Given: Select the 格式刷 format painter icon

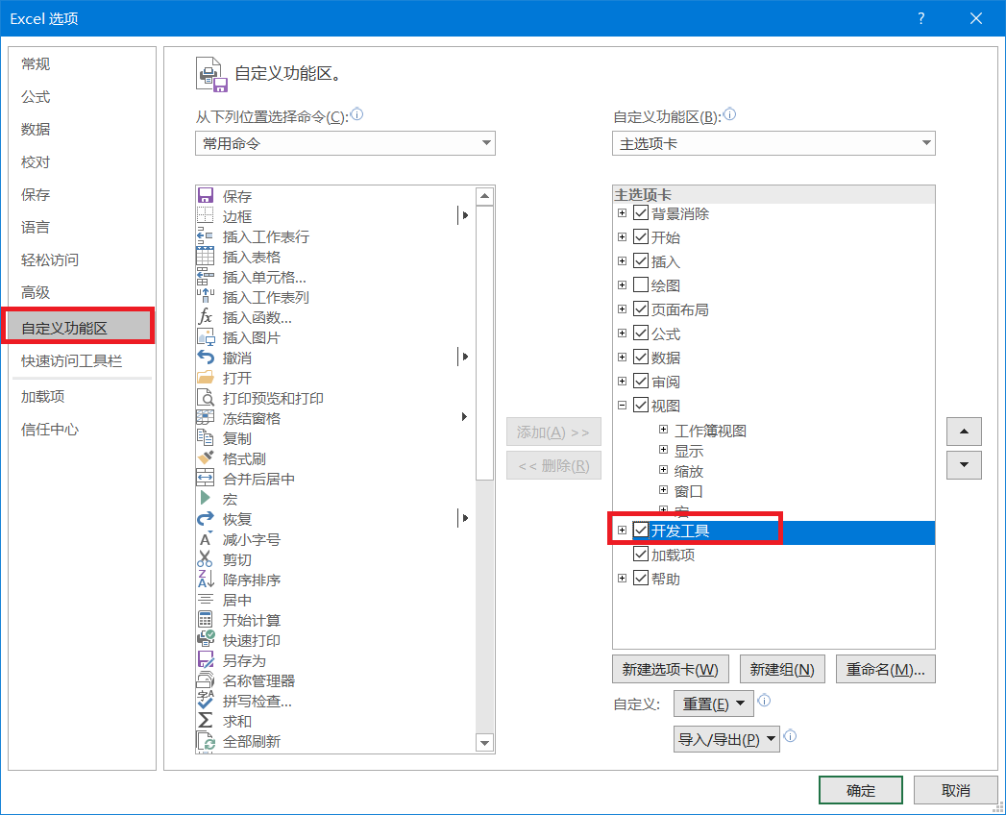Looking at the screenshot, I should coord(206,458).
